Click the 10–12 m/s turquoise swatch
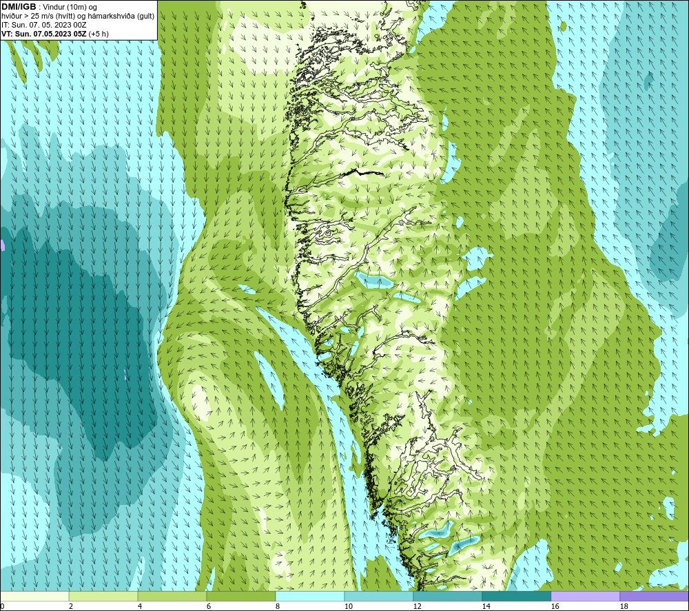This screenshot has width=689, height=611. [x=378, y=596]
